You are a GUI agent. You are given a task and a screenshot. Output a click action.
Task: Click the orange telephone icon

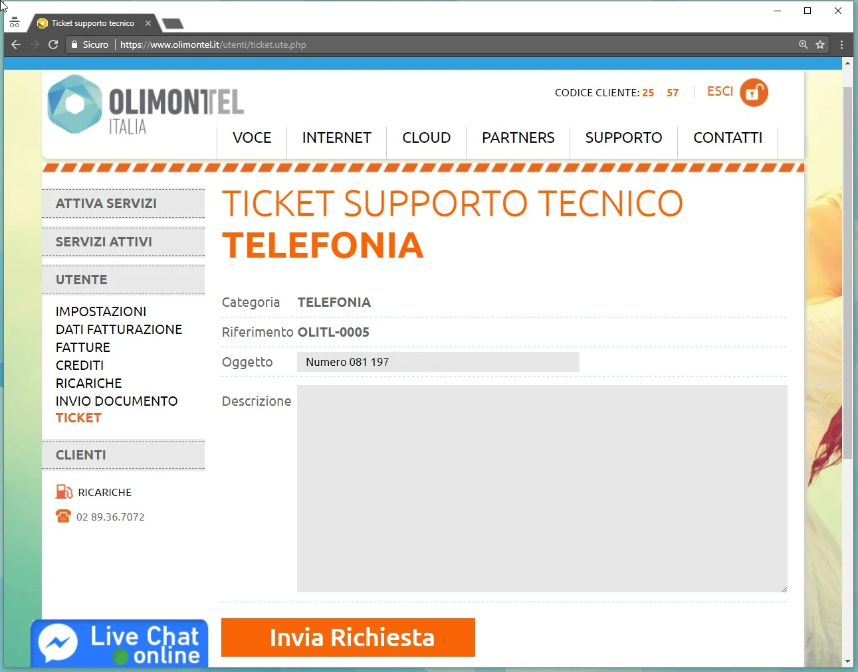tap(63, 517)
